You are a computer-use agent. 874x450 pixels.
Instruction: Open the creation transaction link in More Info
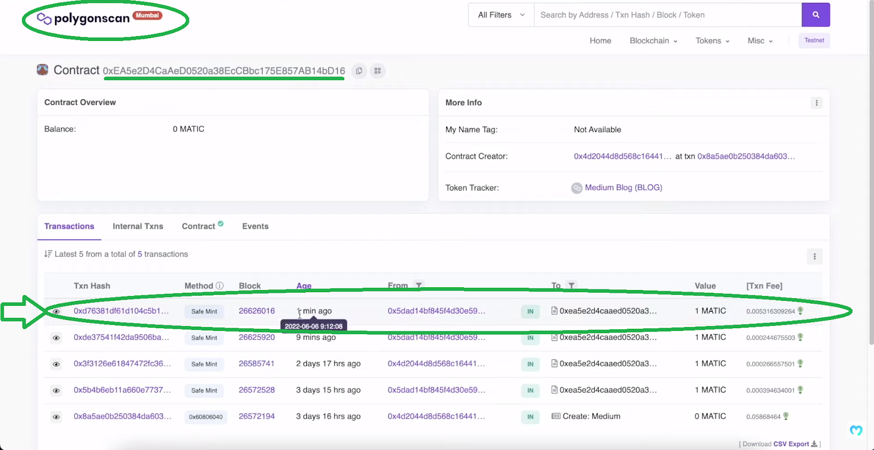(746, 156)
